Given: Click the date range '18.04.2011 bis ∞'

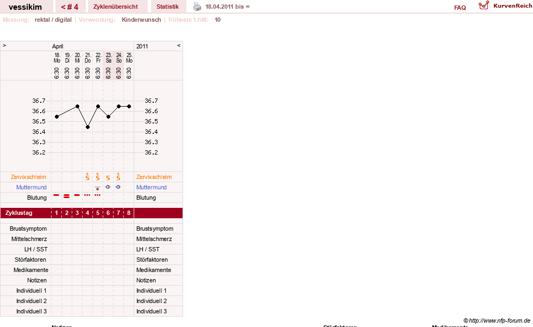Looking at the screenshot, I should pos(228,7).
